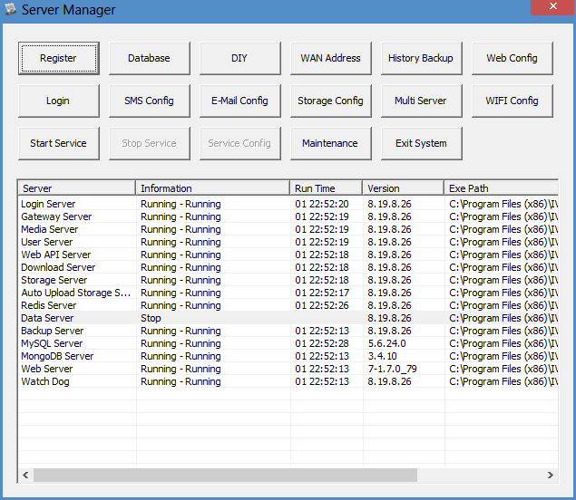
Task: Open WAN Address configuration
Action: [x=331, y=58]
